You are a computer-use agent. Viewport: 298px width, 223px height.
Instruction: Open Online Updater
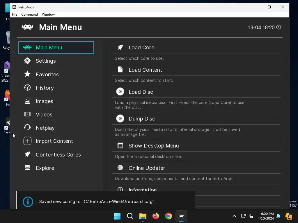[x=196, y=168]
